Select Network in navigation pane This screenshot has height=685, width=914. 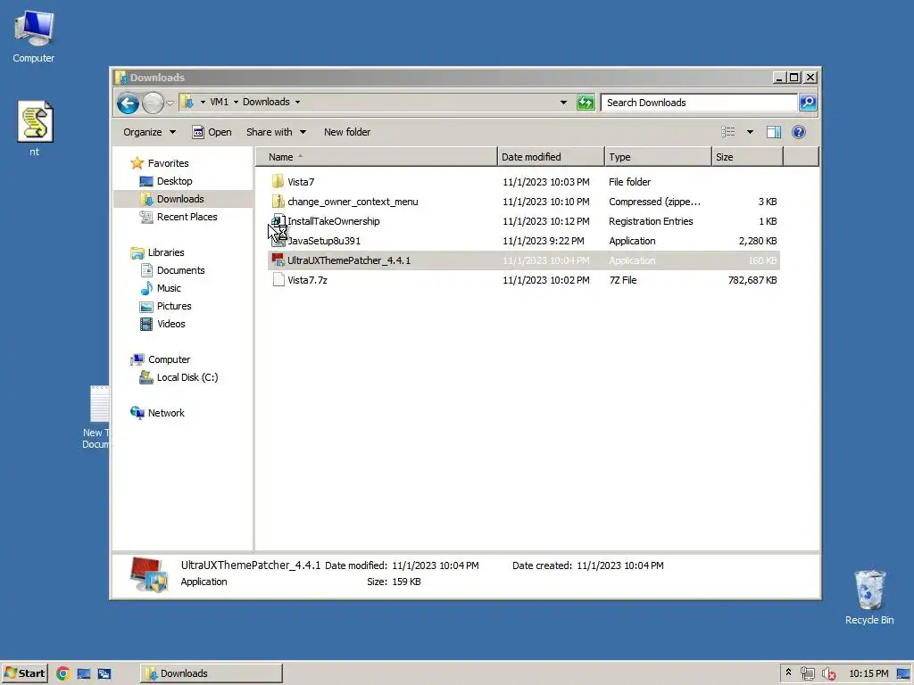[x=166, y=414]
